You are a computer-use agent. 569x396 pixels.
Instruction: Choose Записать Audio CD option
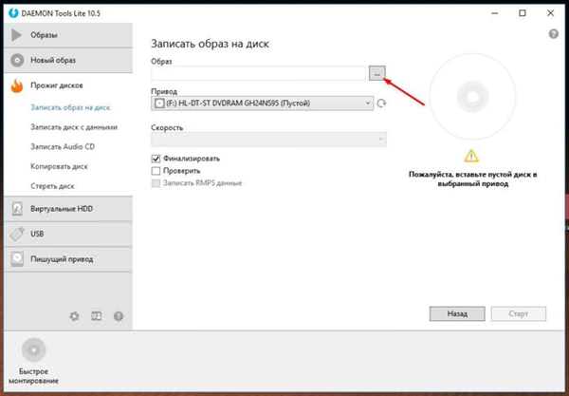click(63, 147)
